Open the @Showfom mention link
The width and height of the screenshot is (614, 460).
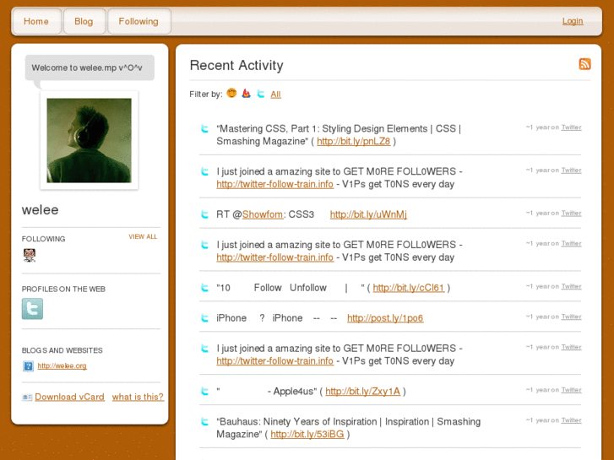(263, 214)
